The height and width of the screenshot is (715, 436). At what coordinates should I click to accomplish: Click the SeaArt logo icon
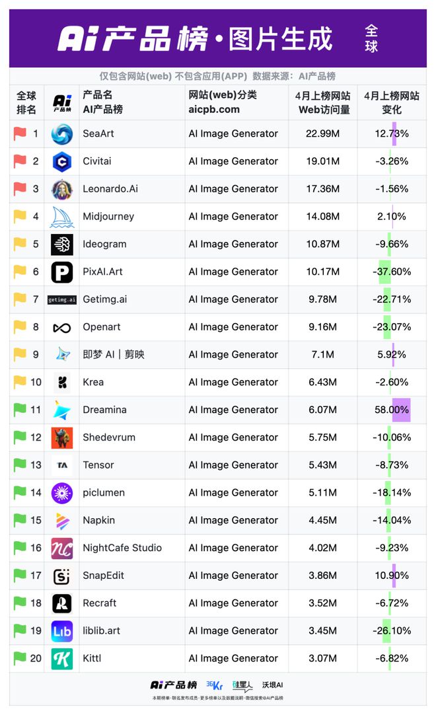pos(62,134)
